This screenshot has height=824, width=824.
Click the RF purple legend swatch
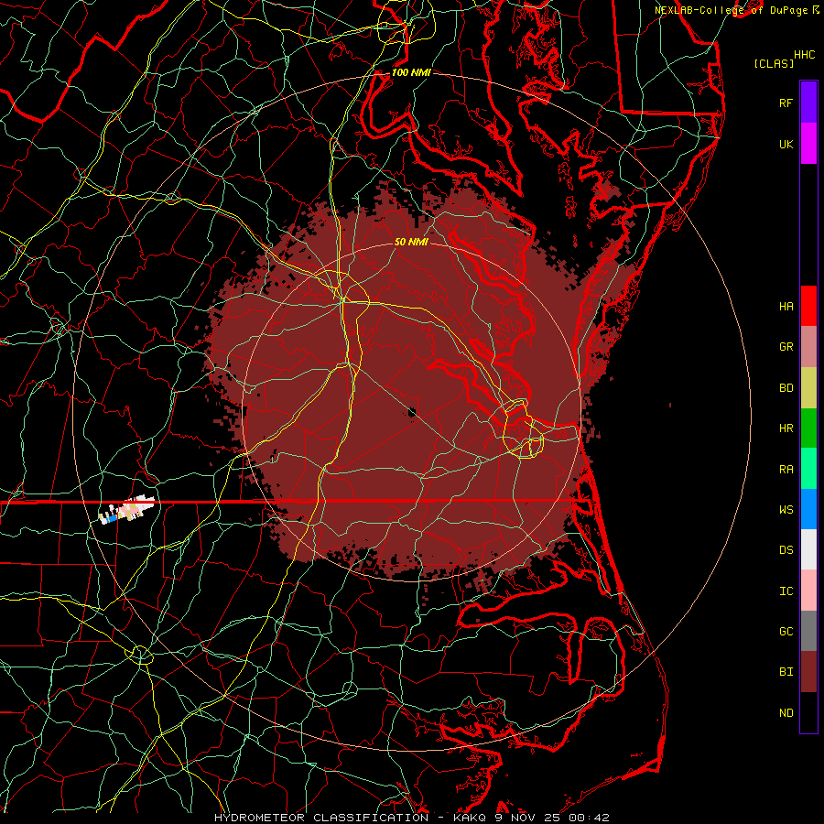(x=808, y=103)
